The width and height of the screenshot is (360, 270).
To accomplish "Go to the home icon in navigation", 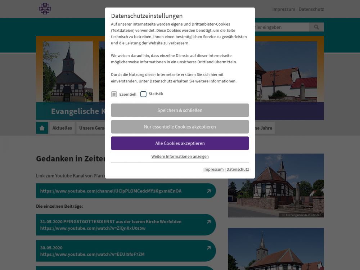I will tap(42, 128).
